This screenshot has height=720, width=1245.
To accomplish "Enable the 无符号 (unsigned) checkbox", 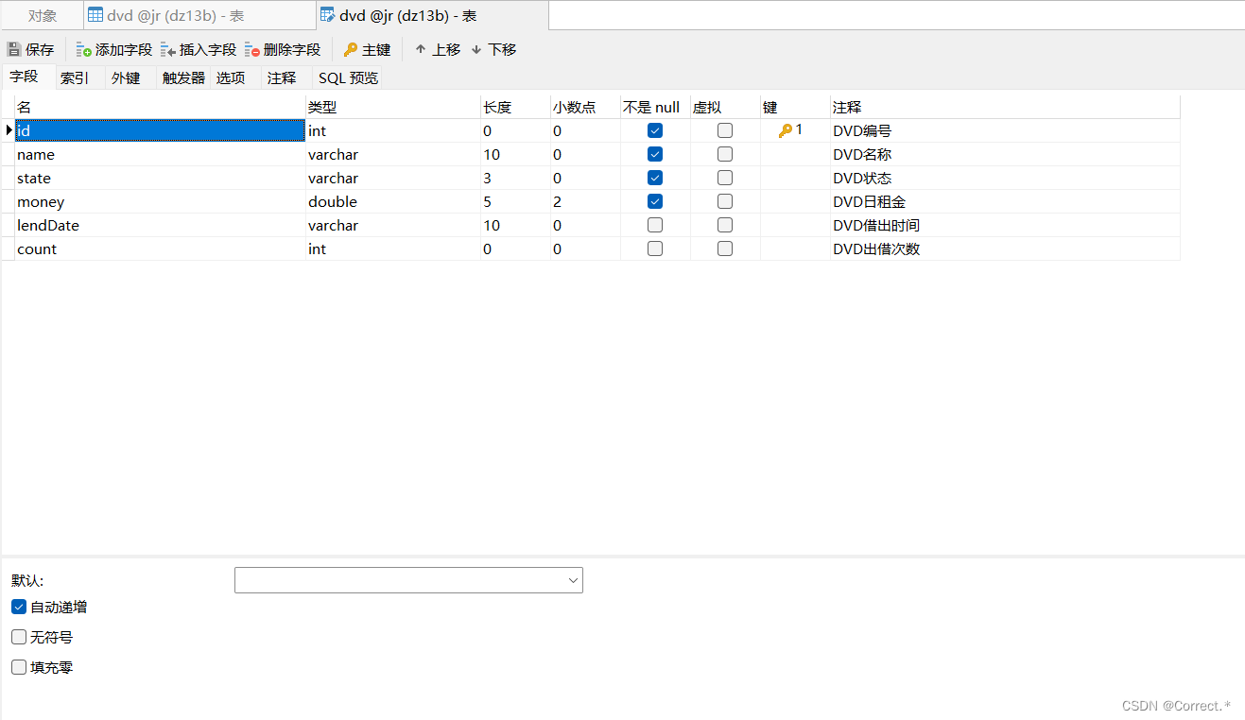I will (x=19, y=637).
